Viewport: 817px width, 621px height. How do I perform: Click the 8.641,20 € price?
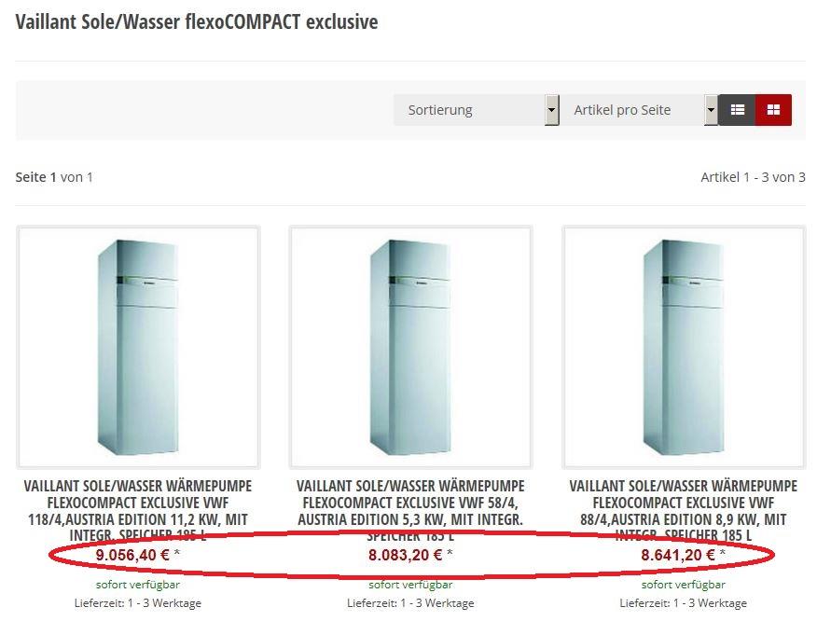point(677,555)
